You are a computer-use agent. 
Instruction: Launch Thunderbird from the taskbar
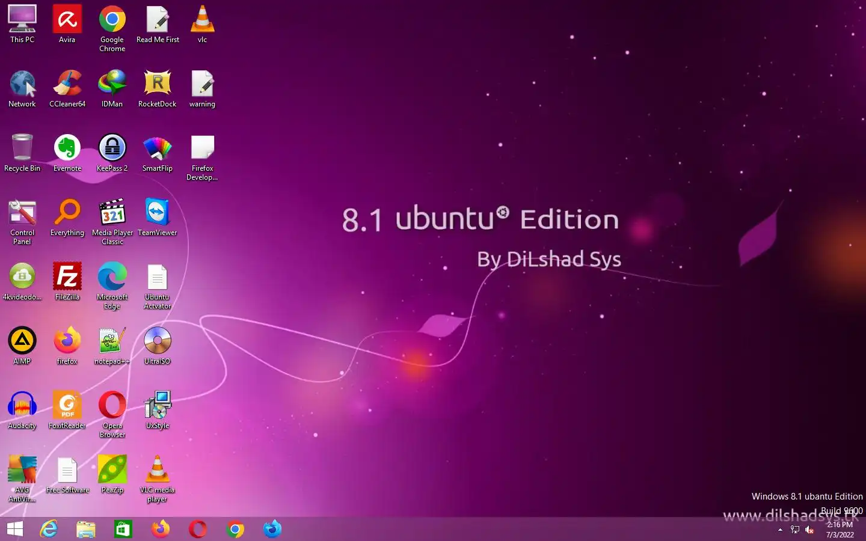[272, 529]
